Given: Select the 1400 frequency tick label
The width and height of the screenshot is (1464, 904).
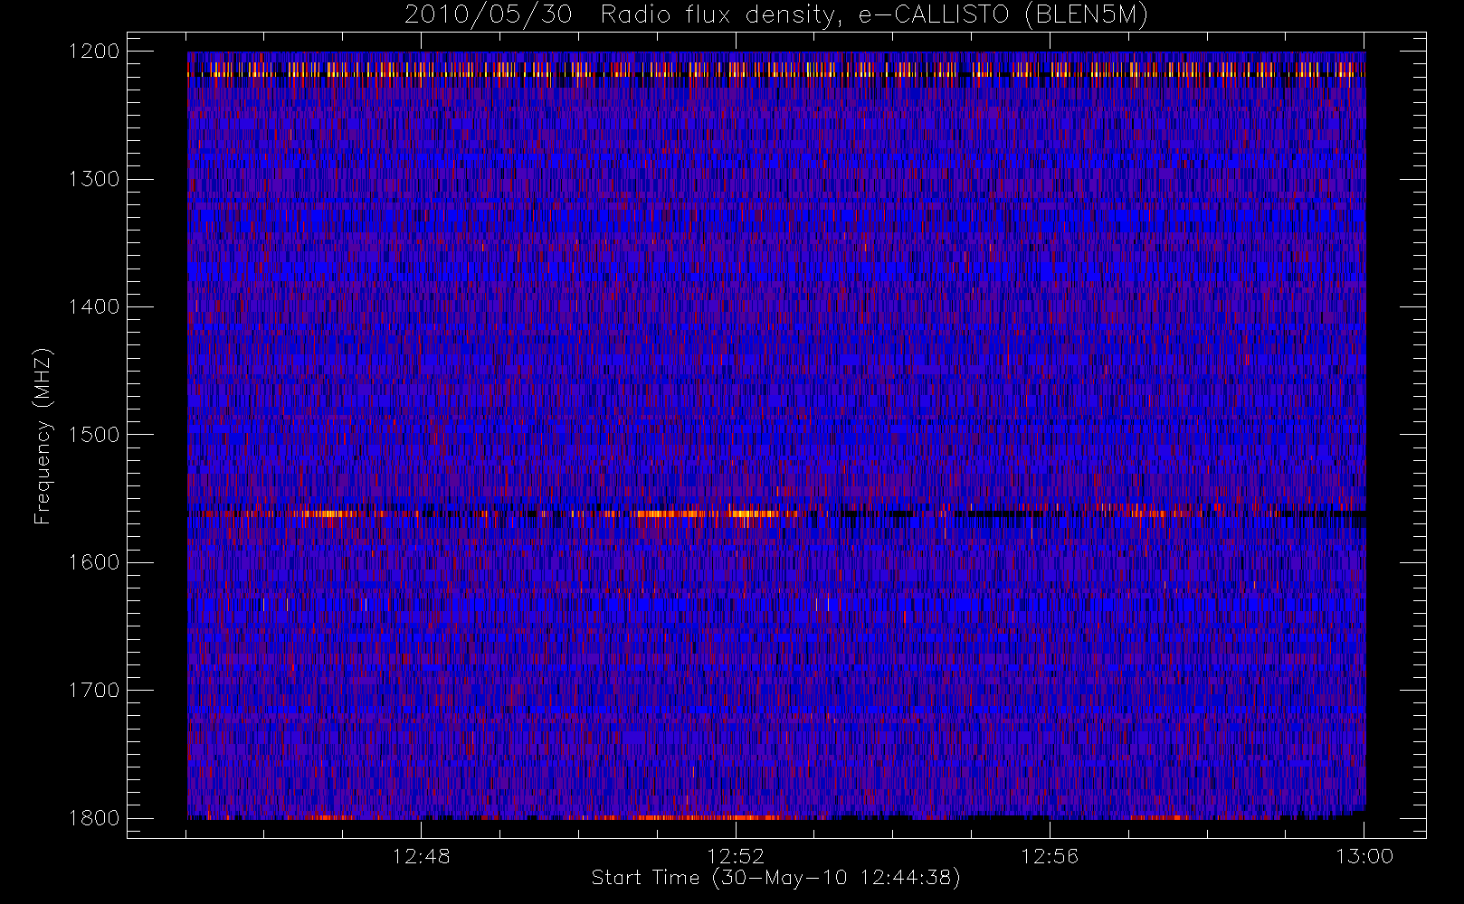Looking at the screenshot, I should point(95,307).
